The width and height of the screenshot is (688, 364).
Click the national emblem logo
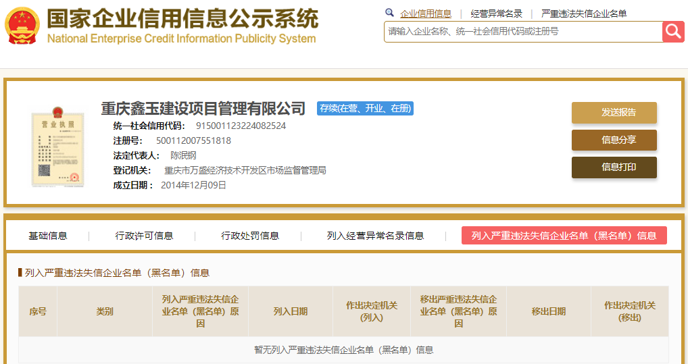tap(22, 26)
